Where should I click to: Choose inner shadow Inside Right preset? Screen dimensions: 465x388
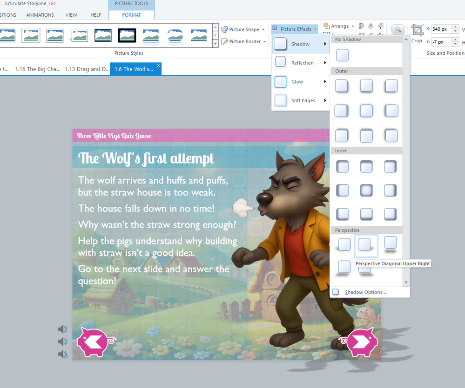click(x=390, y=191)
